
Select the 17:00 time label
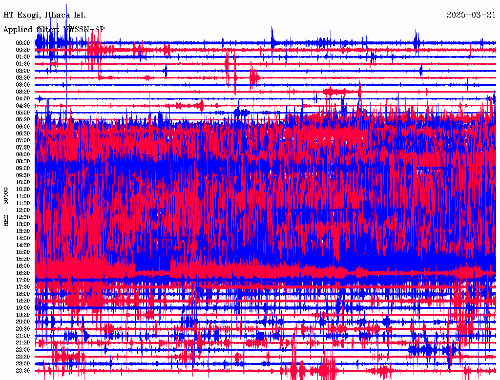point(23,280)
